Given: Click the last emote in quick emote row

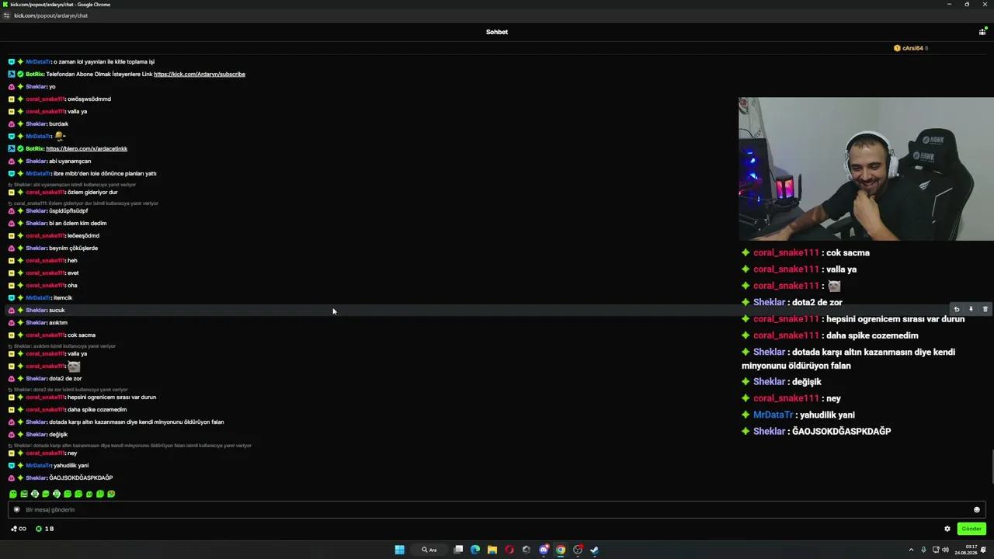Looking at the screenshot, I should pyautogui.click(x=111, y=494).
